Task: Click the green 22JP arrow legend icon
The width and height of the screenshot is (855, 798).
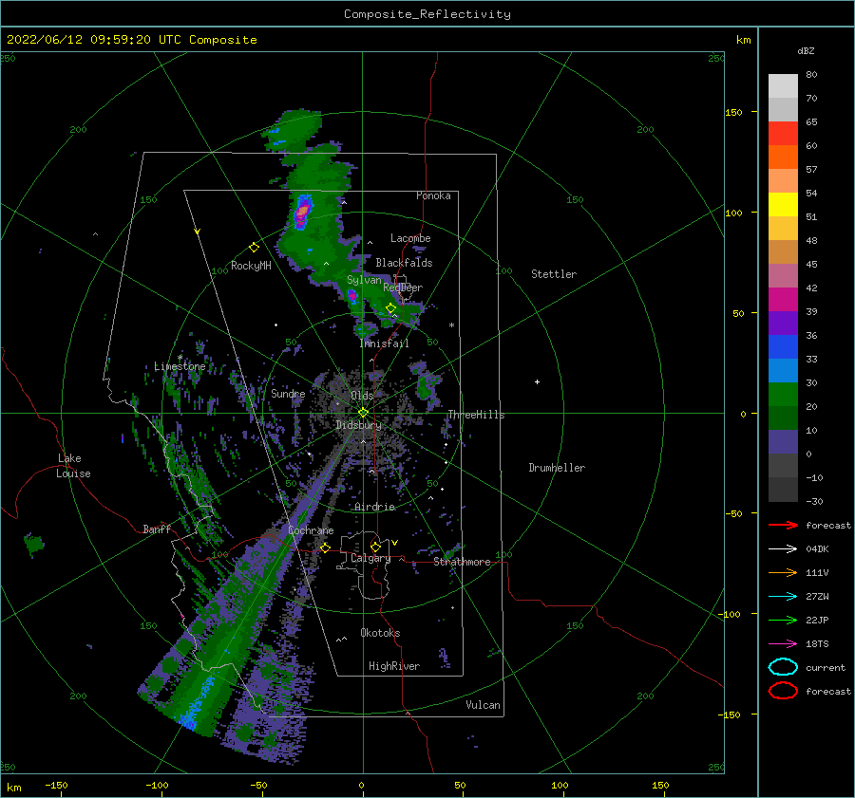Action: (x=783, y=620)
